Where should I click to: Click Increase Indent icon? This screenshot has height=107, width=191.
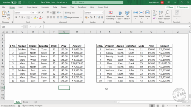click(61, 17)
